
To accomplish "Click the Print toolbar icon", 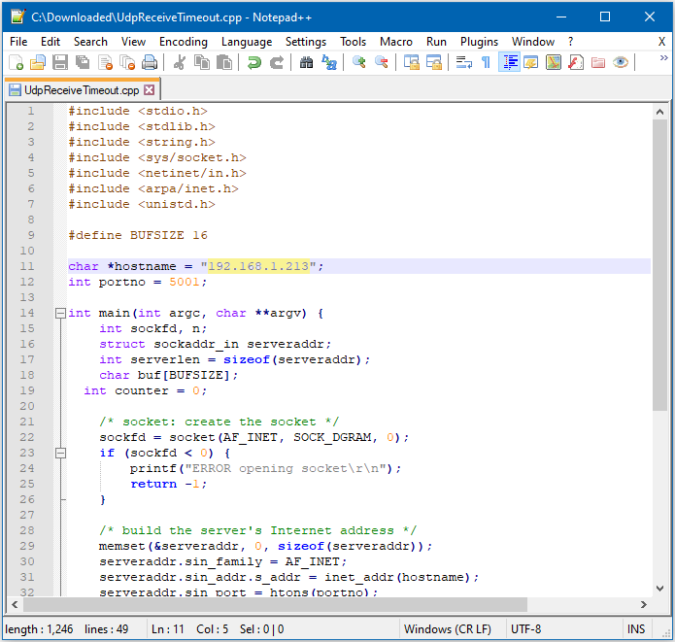I will (x=150, y=62).
